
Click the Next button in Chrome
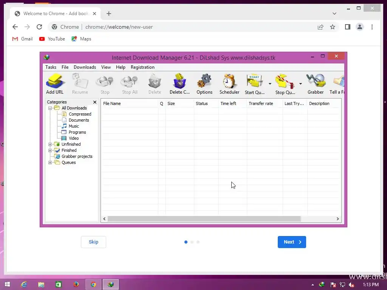pyautogui.click(x=292, y=242)
